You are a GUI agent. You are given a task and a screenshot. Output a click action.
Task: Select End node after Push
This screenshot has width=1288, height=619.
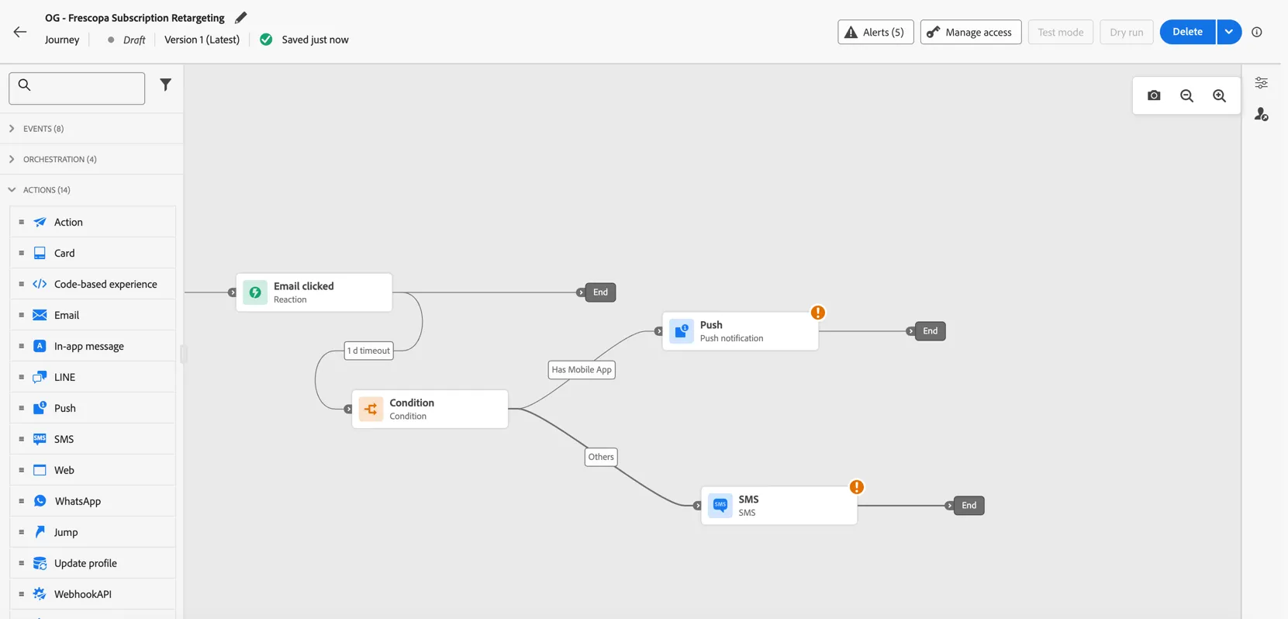pyautogui.click(x=930, y=331)
